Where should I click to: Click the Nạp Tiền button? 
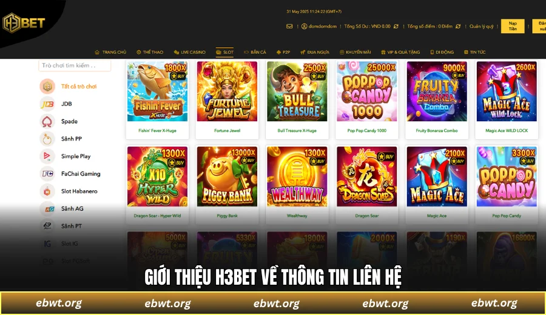click(x=513, y=26)
